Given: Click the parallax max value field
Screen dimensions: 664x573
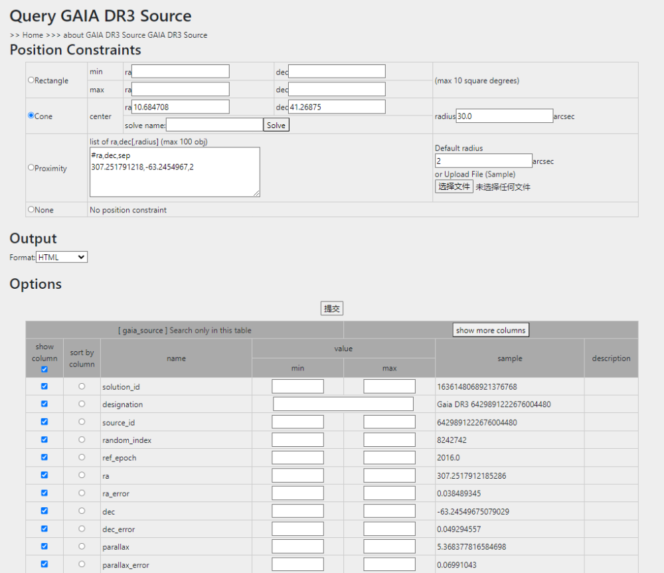Looking at the screenshot, I should [390, 546].
